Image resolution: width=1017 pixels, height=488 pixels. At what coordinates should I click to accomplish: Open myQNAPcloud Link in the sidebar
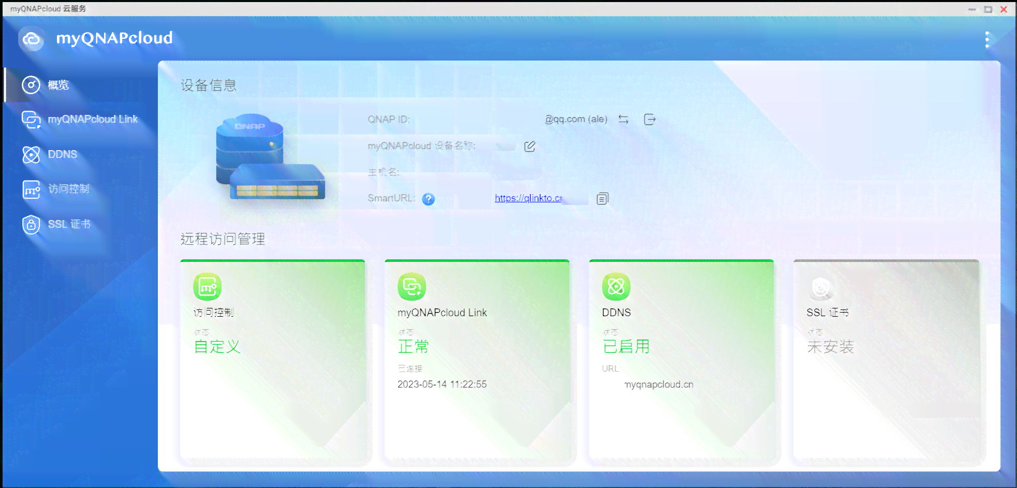[x=81, y=120]
